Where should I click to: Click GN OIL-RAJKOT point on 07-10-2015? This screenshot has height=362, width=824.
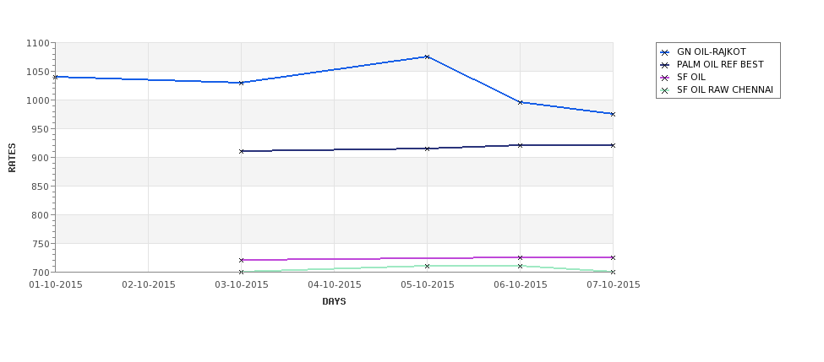click(613, 114)
